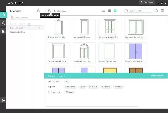Screen dimensions: 168x113
Task: Select Archtop with Trim.rfa thumbnail
Action: (x=58, y=29)
